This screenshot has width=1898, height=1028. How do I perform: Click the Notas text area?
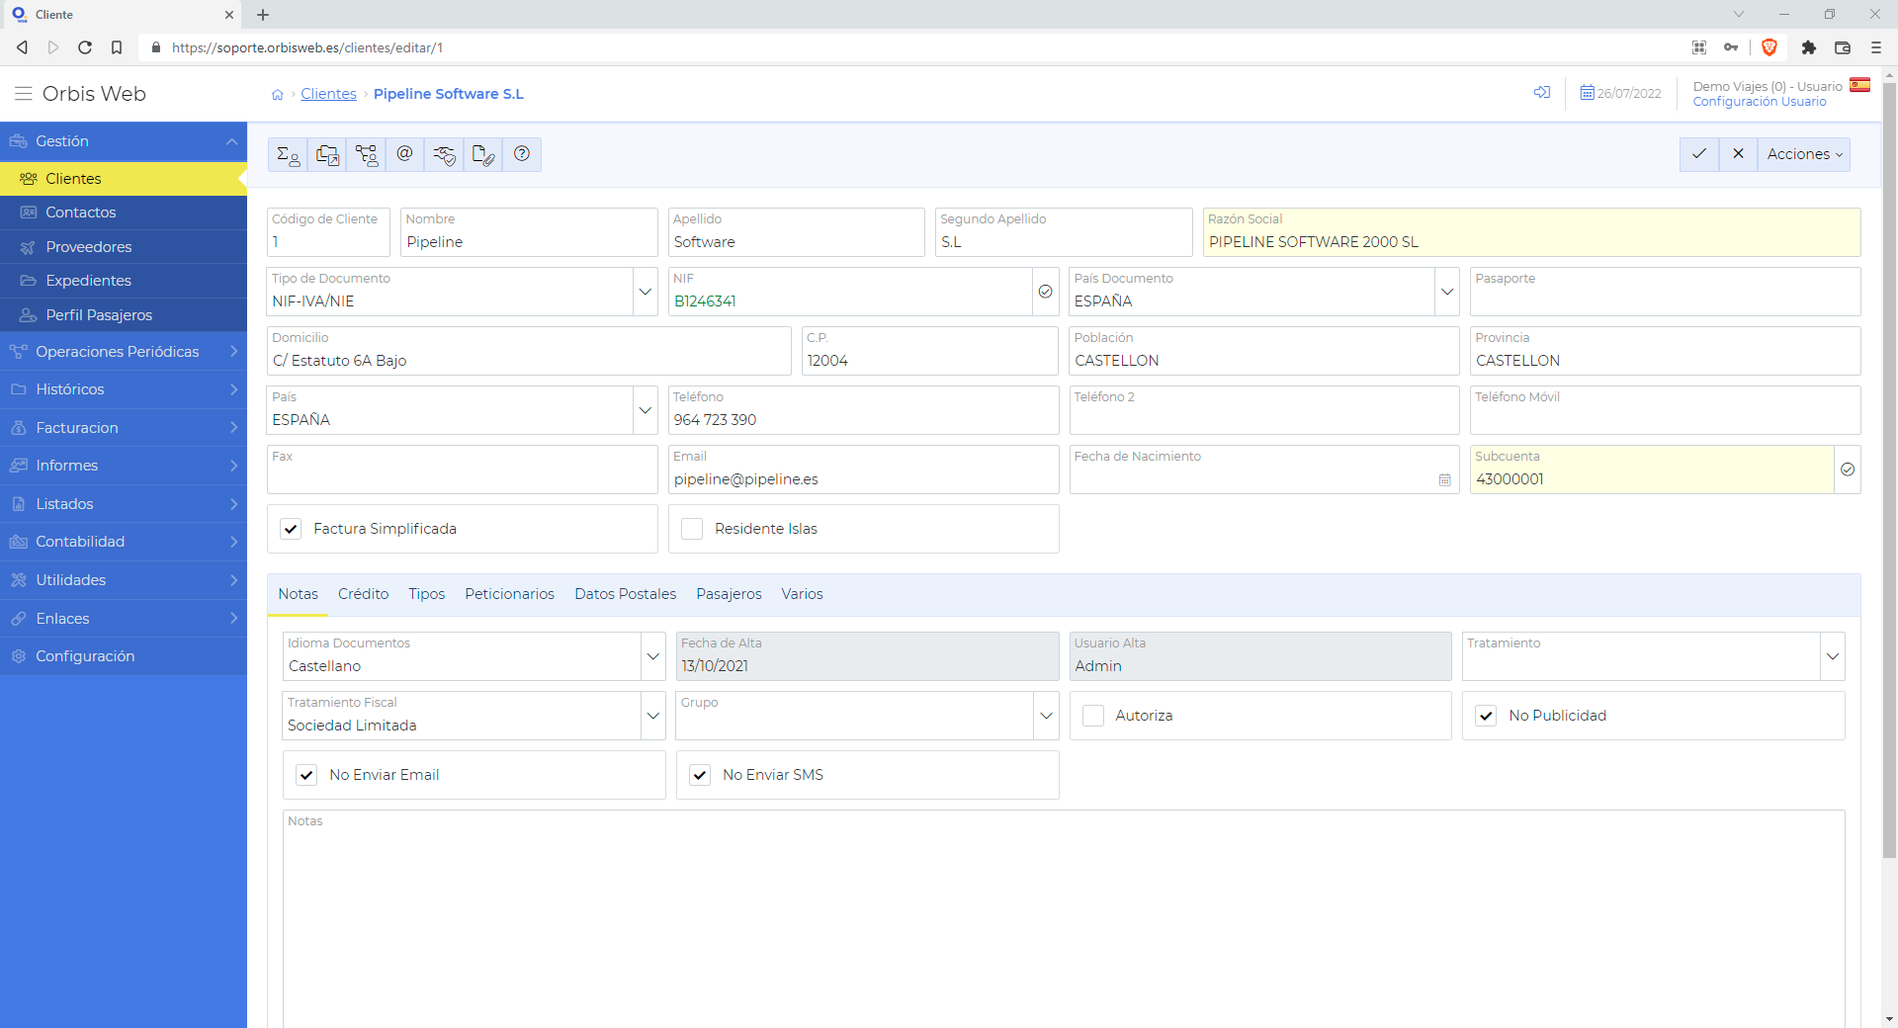[x=1064, y=919]
